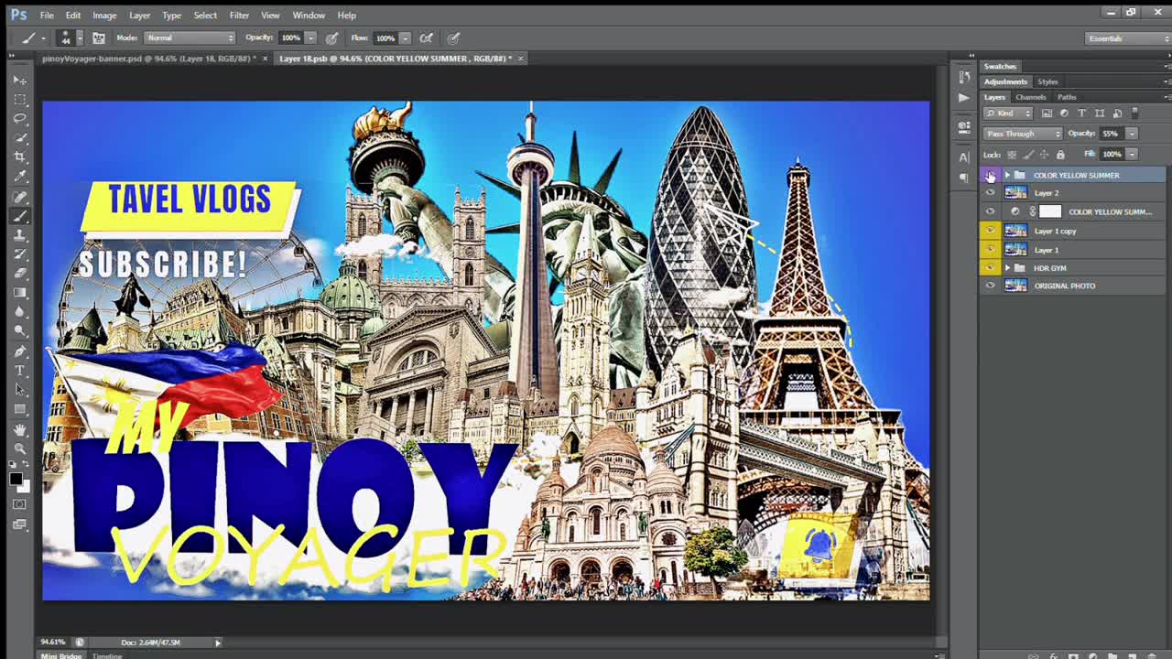Image resolution: width=1172 pixels, height=659 pixels.
Task: Open the Actions panel play icon
Action: click(964, 97)
